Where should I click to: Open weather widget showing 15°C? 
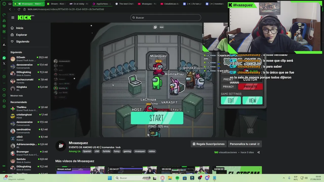tap(14, 178)
